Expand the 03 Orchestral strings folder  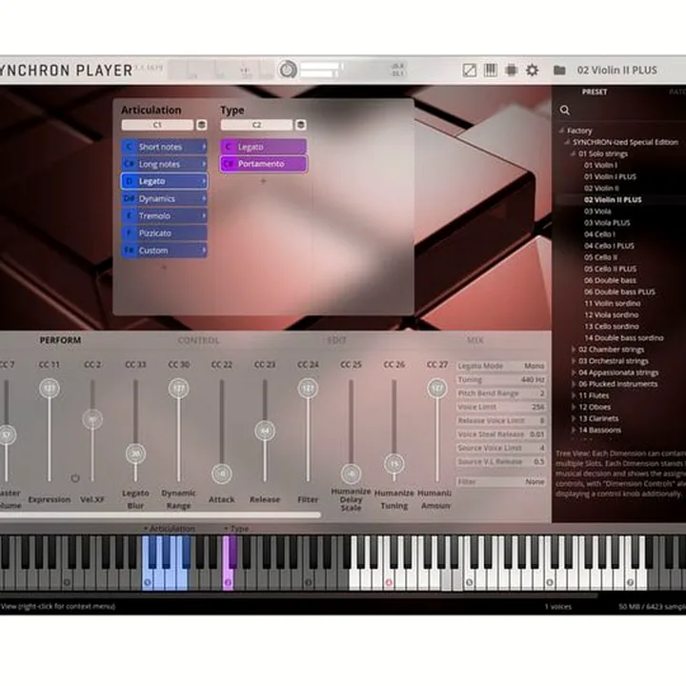(x=574, y=361)
